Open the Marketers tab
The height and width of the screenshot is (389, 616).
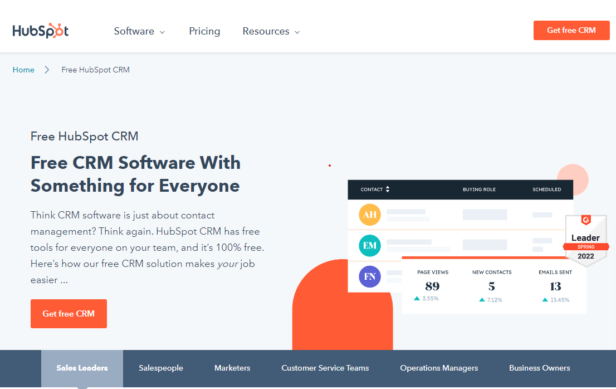232,368
